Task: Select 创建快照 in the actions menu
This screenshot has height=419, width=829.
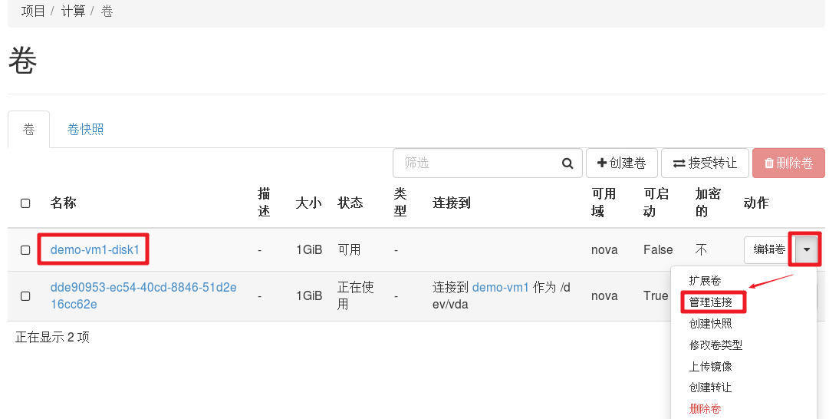Action: [710, 324]
